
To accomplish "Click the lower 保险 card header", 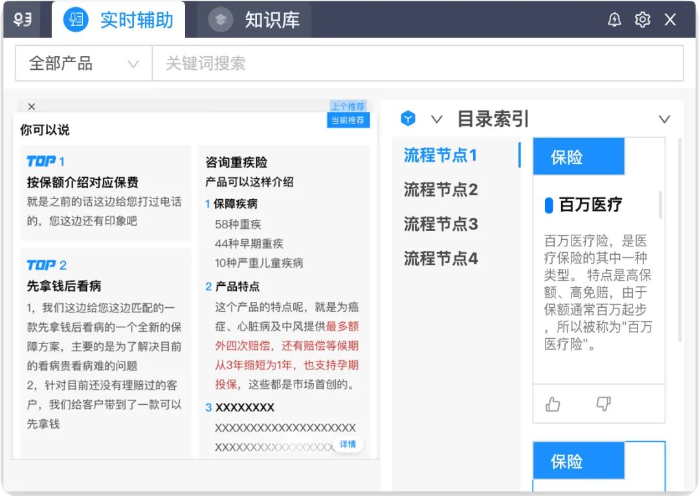I will pos(579,460).
